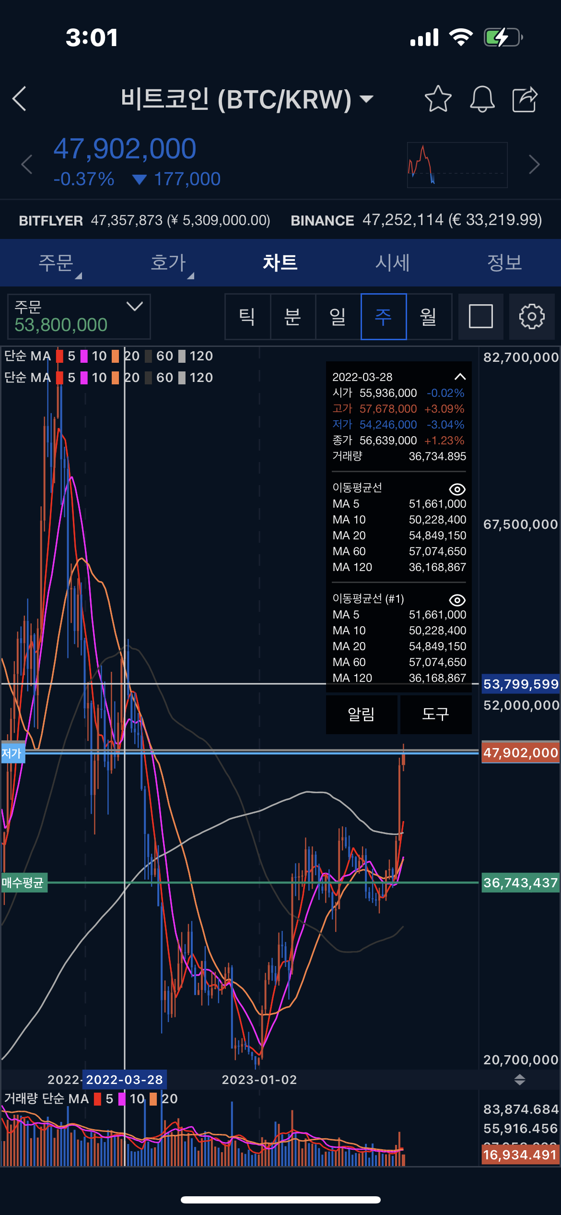561x1215 pixels.
Task: Tap the 36,743,437 average price axis label
Action: pos(521,882)
